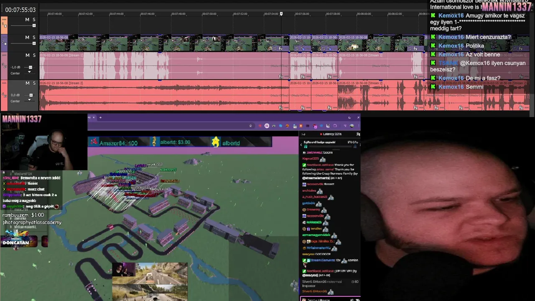The height and width of the screenshot is (301, 535).
Task: Open track 1 more-options dots
Action: 4,19
